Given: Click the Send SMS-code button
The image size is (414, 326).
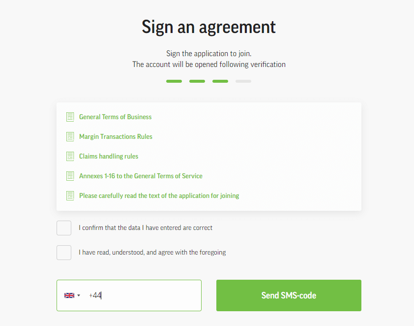Looking at the screenshot, I should pos(289,295).
